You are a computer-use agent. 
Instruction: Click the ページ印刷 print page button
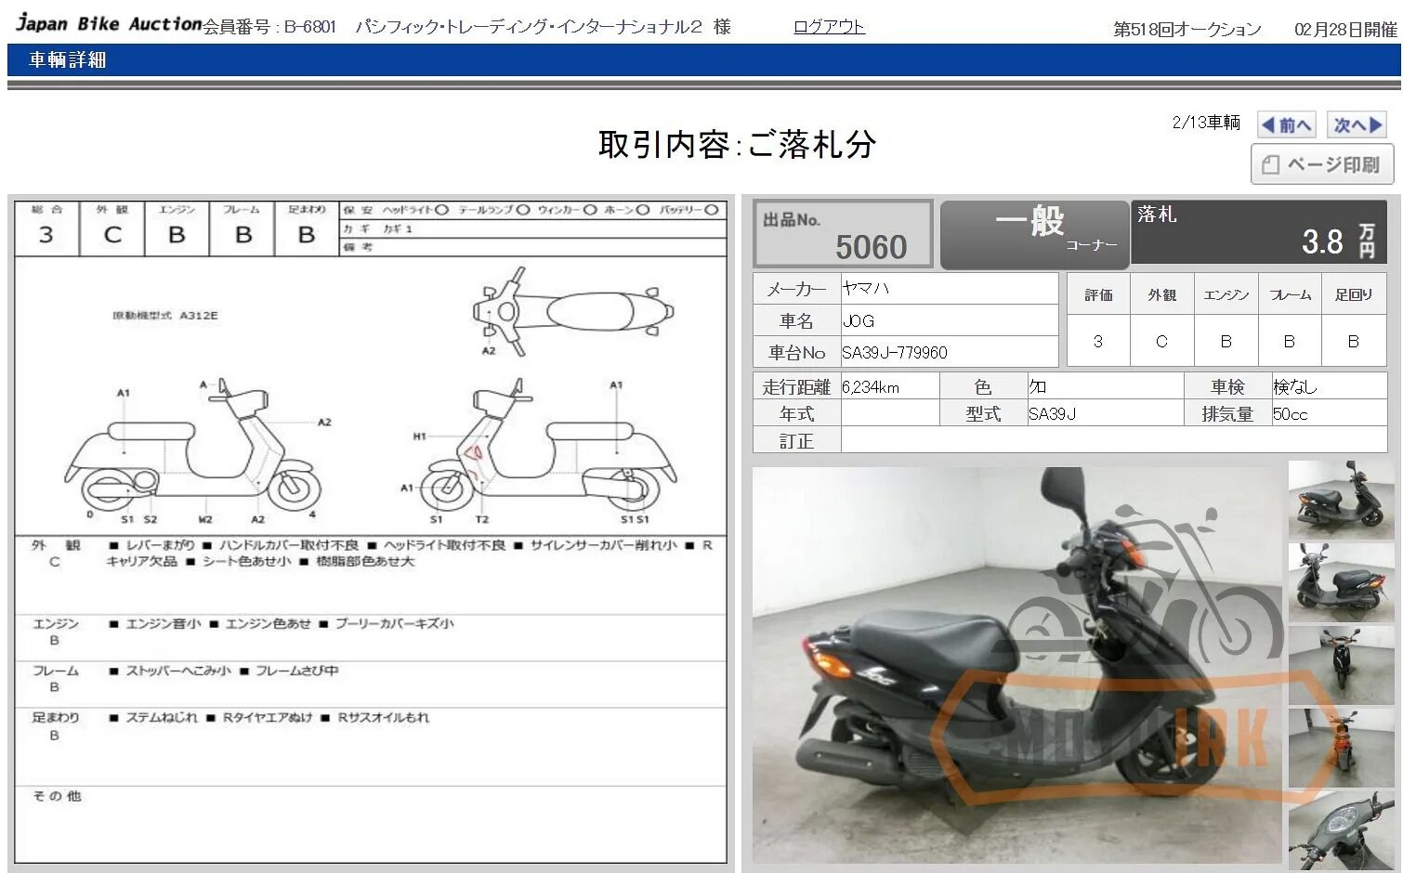(1321, 164)
